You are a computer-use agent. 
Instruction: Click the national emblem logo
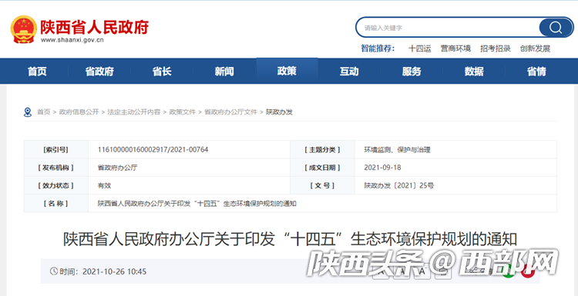coord(24,29)
